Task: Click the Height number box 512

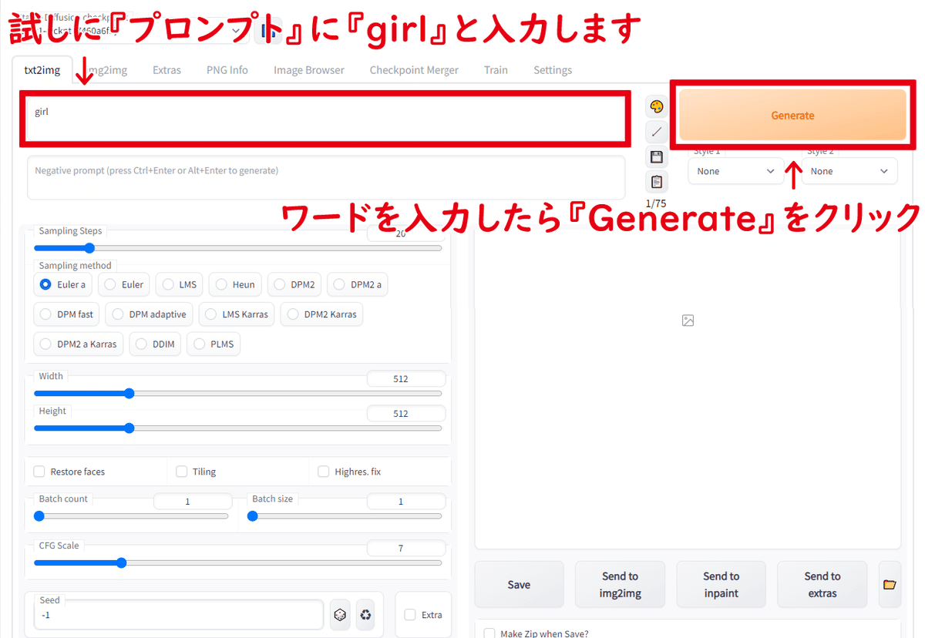Action: pos(406,414)
